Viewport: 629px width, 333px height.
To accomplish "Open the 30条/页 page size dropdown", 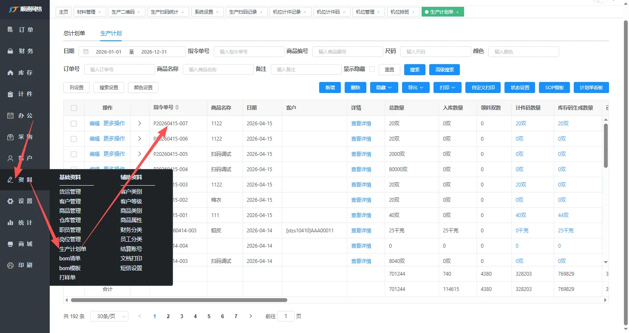I will point(109,316).
